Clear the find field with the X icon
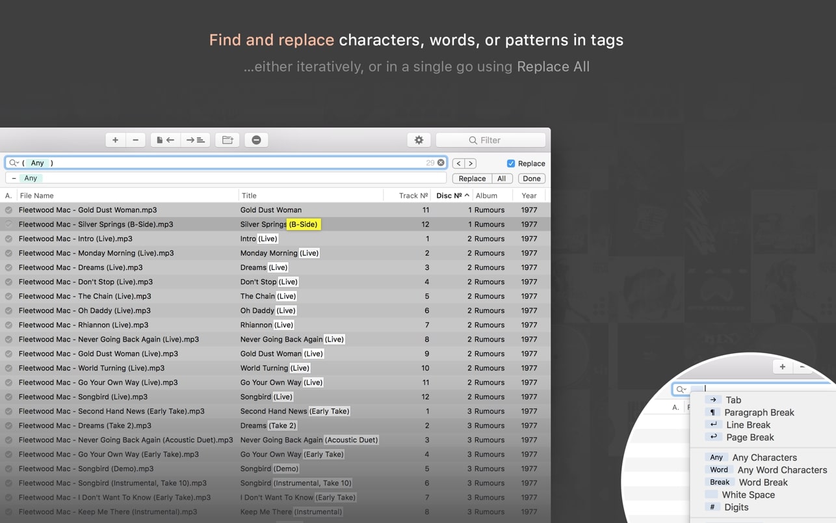 coord(441,163)
